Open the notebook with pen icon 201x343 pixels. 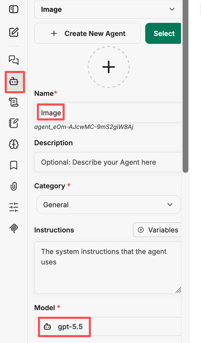click(14, 123)
